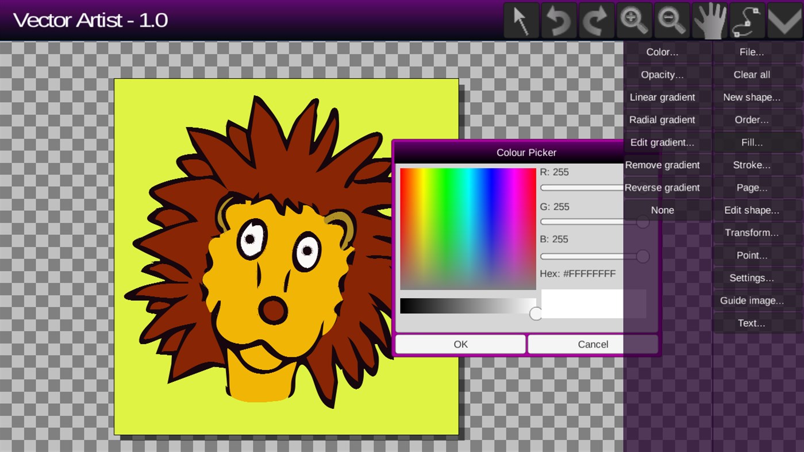Activate the Hand pan tool

pos(709,20)
